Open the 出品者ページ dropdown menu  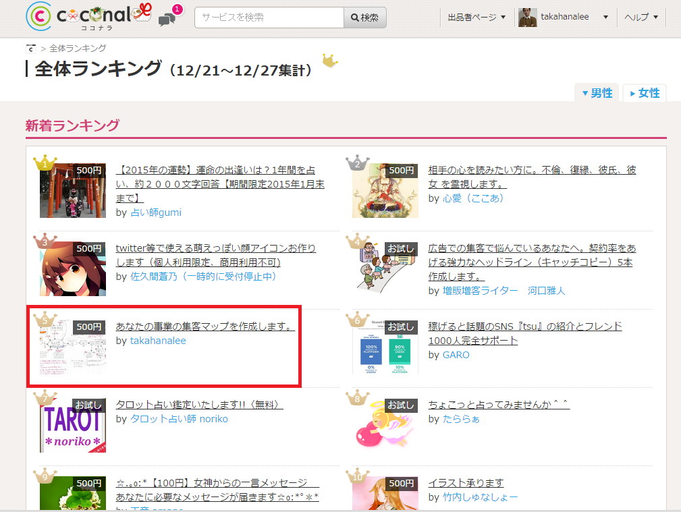476,18
